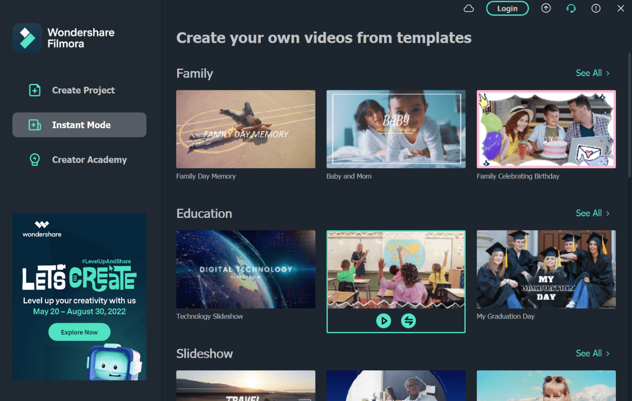Open the Travel slideshow template thumbnail

pyautogui.click(x=246, y=386)
